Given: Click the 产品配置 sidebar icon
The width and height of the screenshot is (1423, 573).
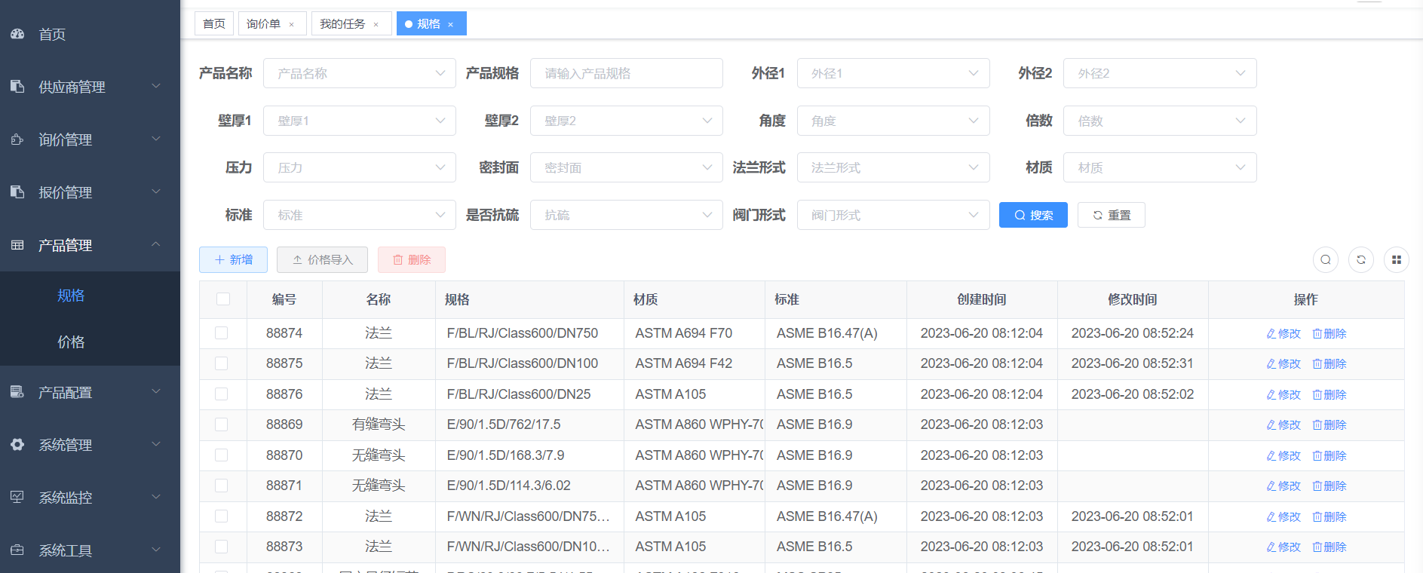Looking at the screenshot, I should point(17,392).
